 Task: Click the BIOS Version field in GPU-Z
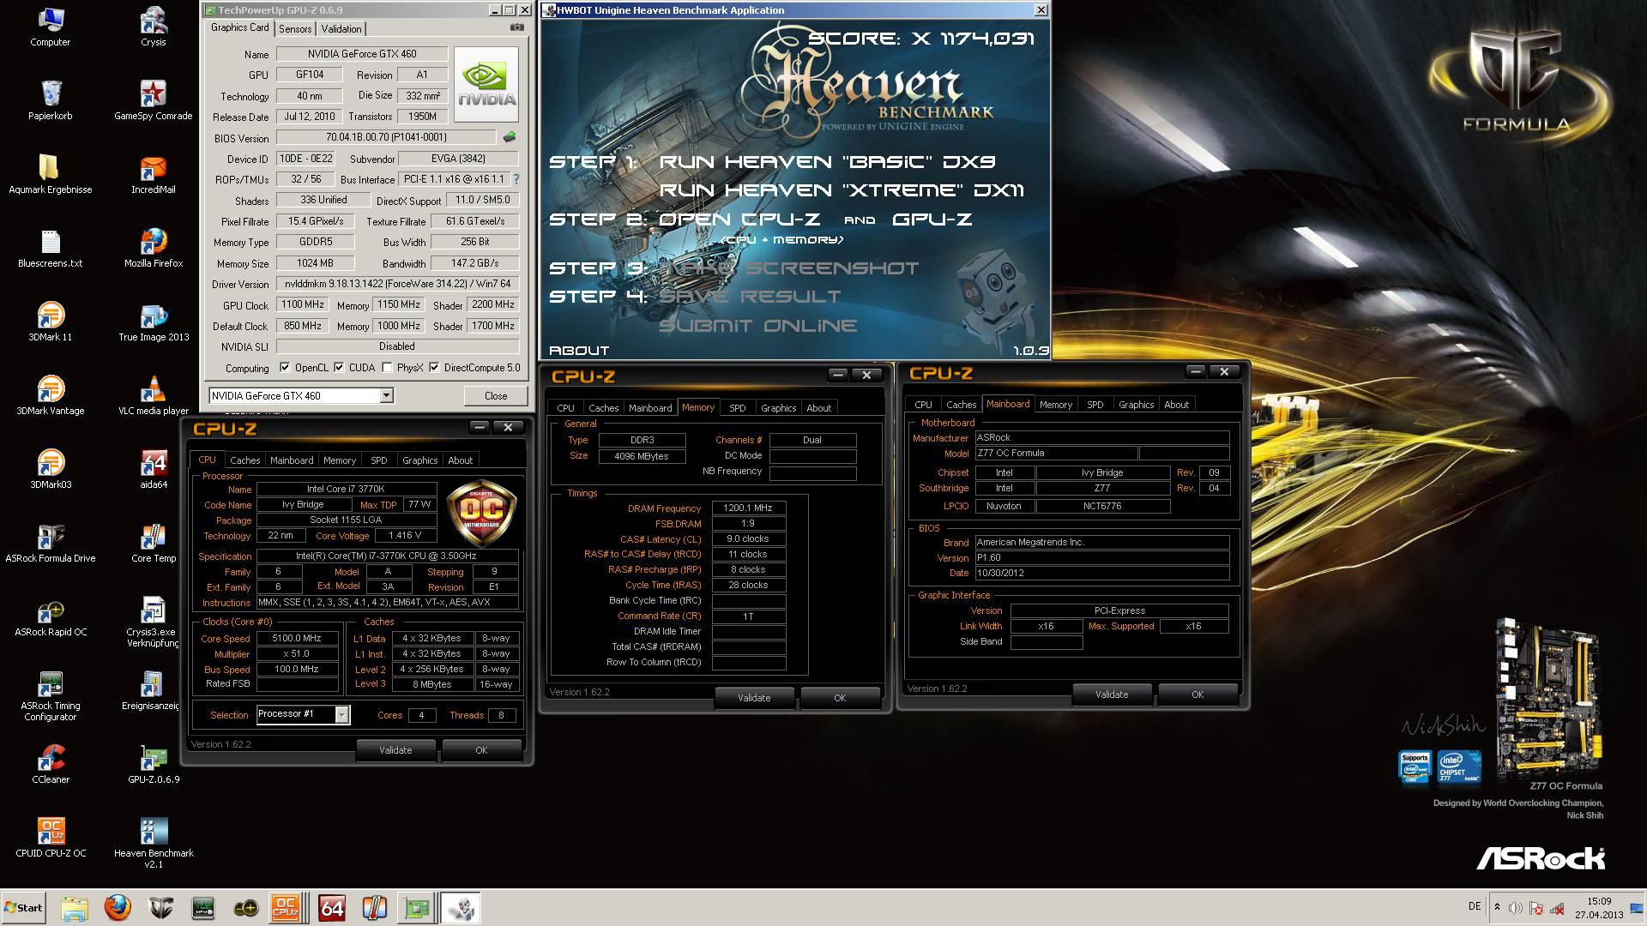click(x=386, y=137)
